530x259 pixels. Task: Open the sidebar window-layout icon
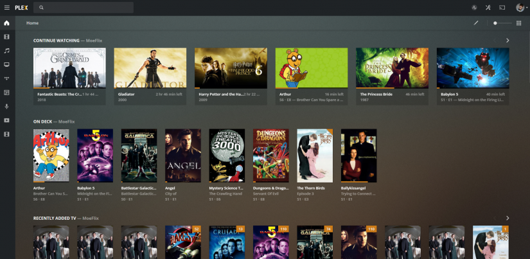click(x=7, y=93)
